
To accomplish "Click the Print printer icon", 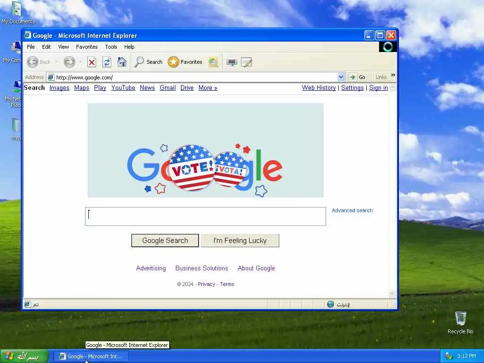I will click(232, 62).
